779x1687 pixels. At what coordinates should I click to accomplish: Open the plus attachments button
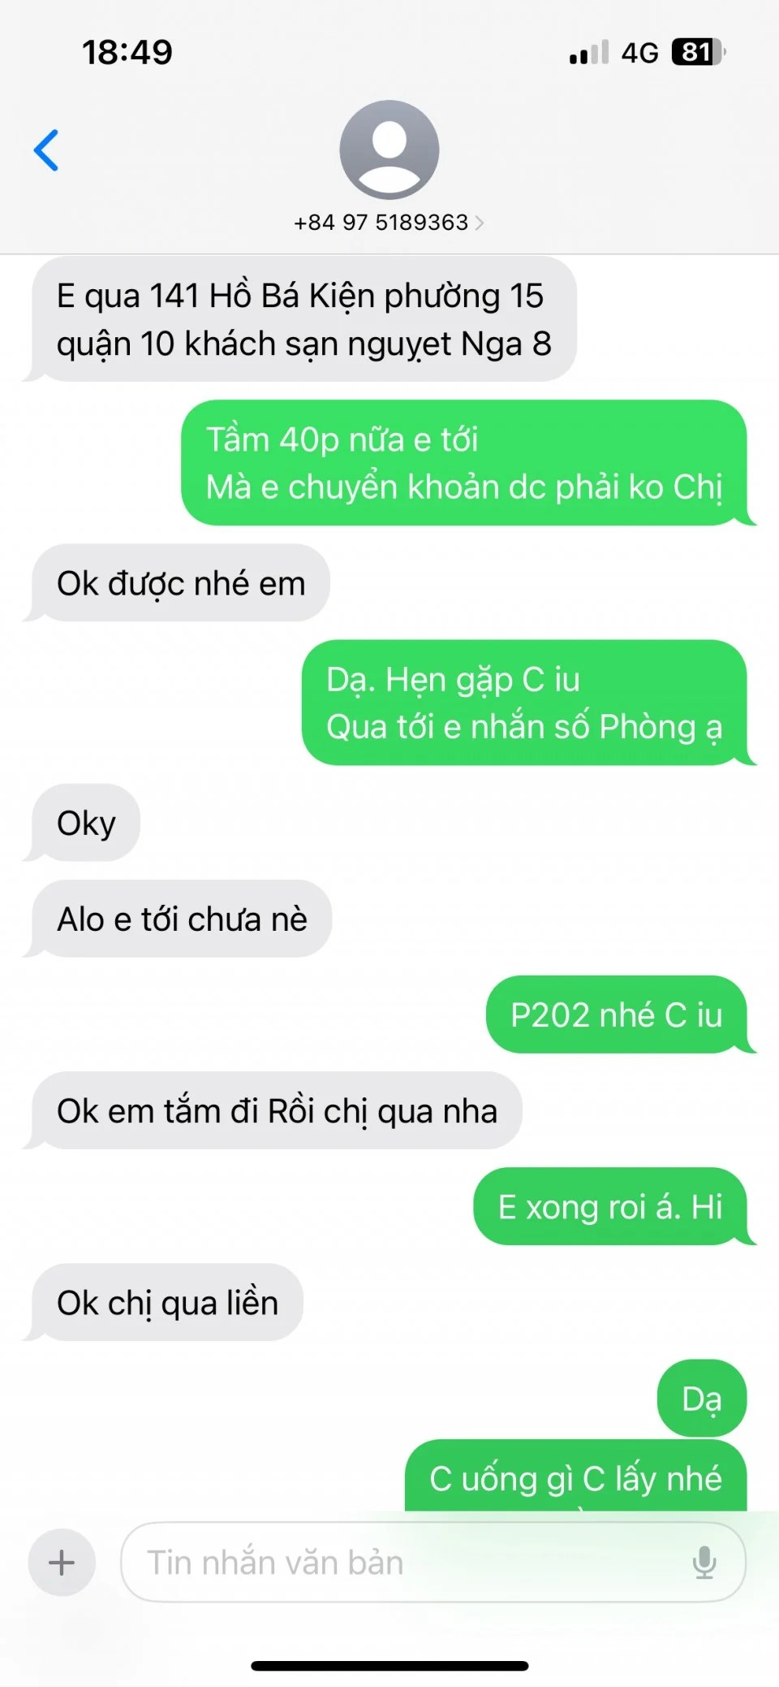click(62, 1562)
